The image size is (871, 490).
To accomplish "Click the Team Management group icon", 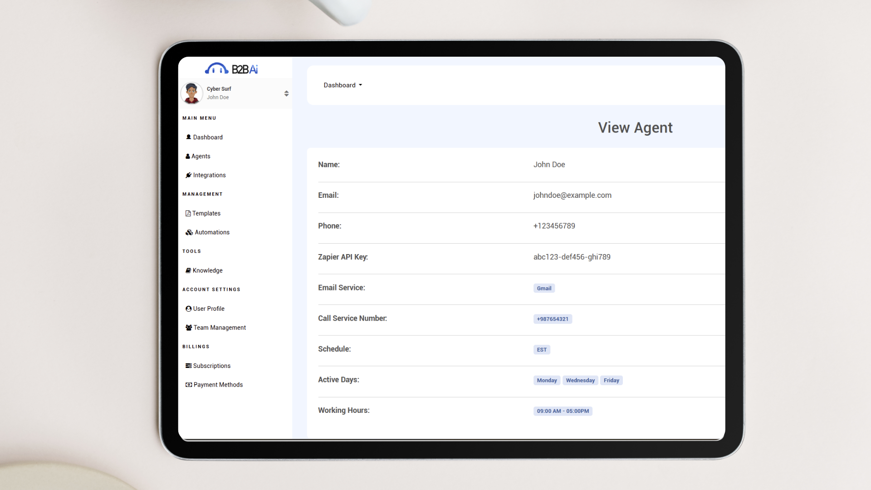I will click(189, 328).
